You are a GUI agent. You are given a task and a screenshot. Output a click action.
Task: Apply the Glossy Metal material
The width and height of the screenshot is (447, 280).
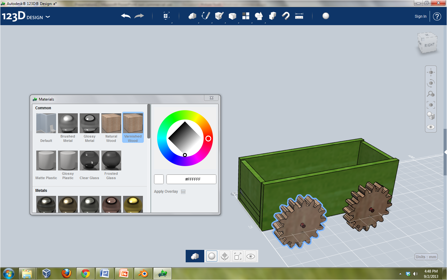[90, 128]
